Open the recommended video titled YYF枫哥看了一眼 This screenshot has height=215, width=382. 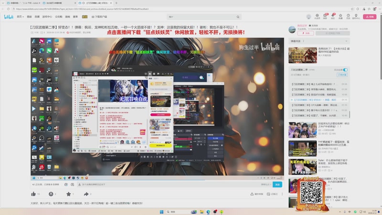333,143
